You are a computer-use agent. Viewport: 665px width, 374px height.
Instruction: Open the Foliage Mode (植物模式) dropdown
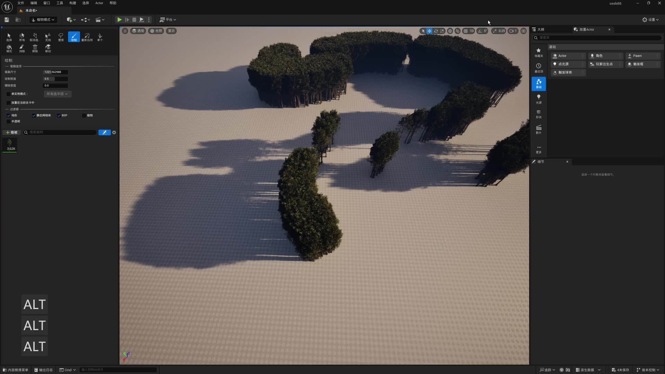coord(43,20)
